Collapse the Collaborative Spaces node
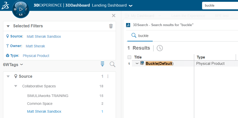238x118 pixels. point(16,86)
